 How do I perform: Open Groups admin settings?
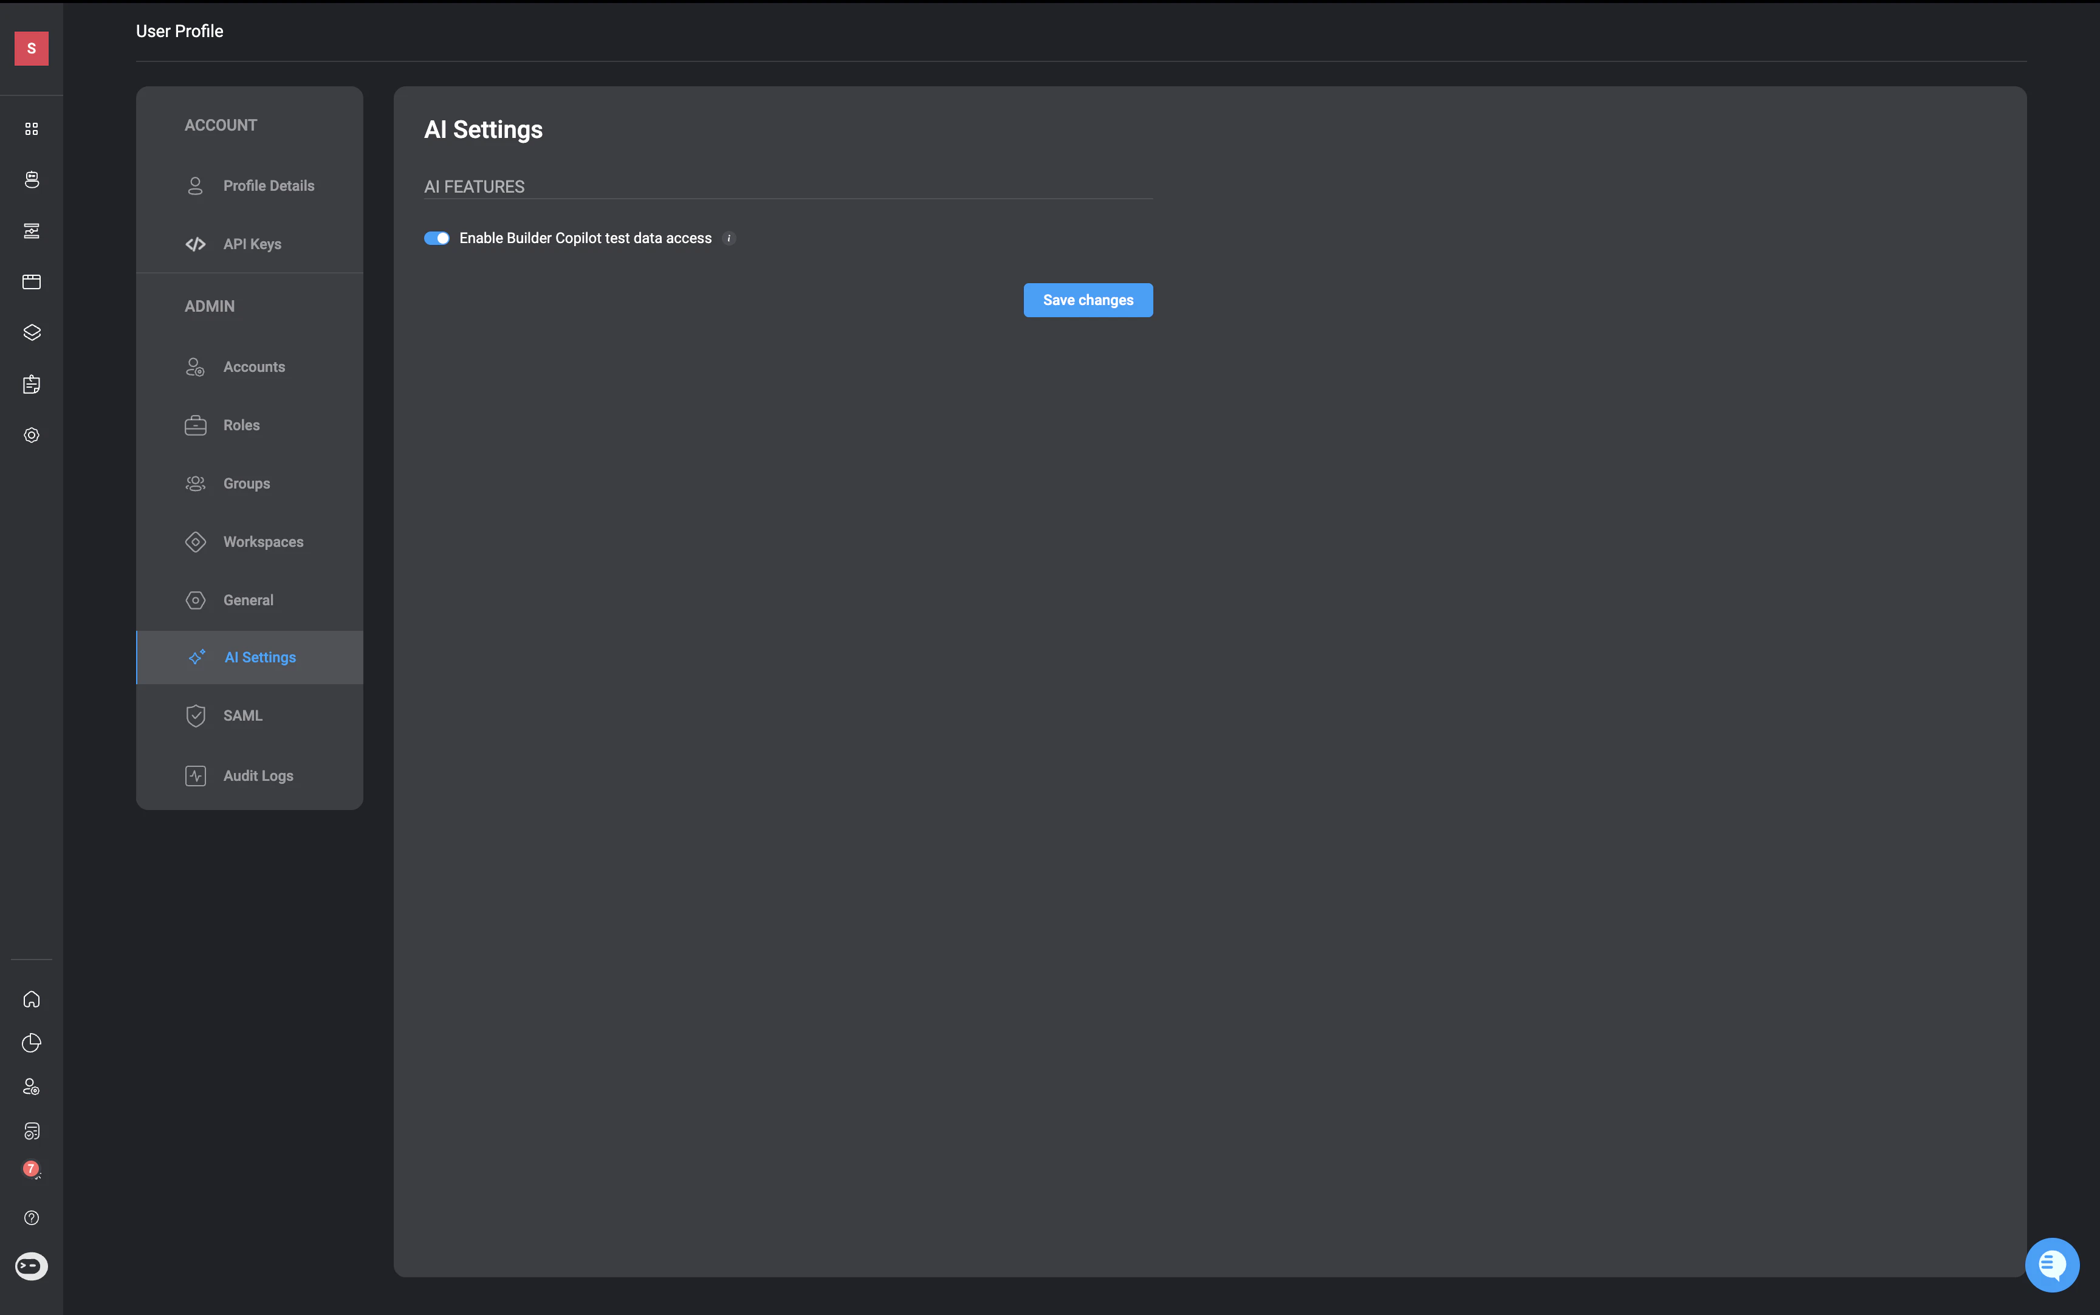(x=246, y=484)
